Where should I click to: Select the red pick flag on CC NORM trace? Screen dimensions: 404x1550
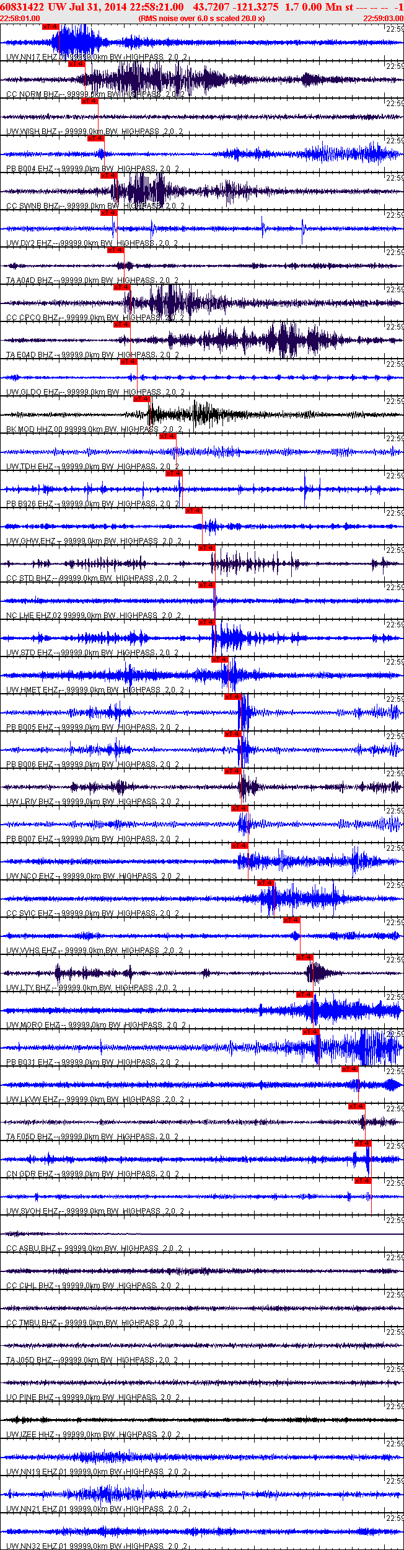(76, 64)
